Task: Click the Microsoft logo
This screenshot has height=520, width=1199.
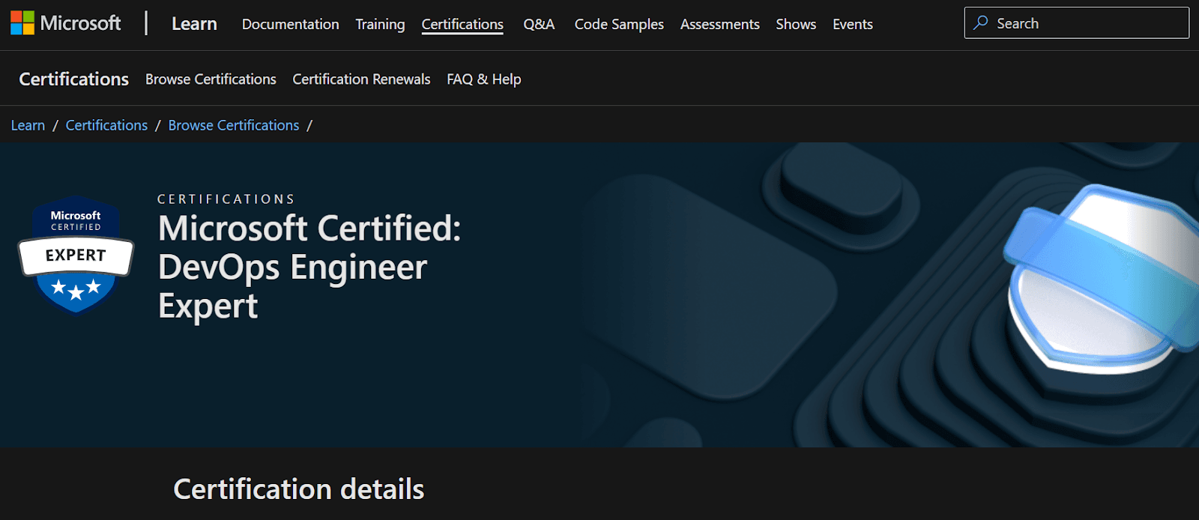Action: pos(65,23)
